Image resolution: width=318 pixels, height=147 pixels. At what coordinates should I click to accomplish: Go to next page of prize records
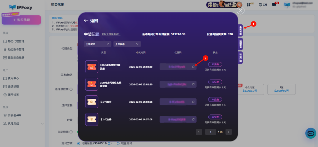229,132
